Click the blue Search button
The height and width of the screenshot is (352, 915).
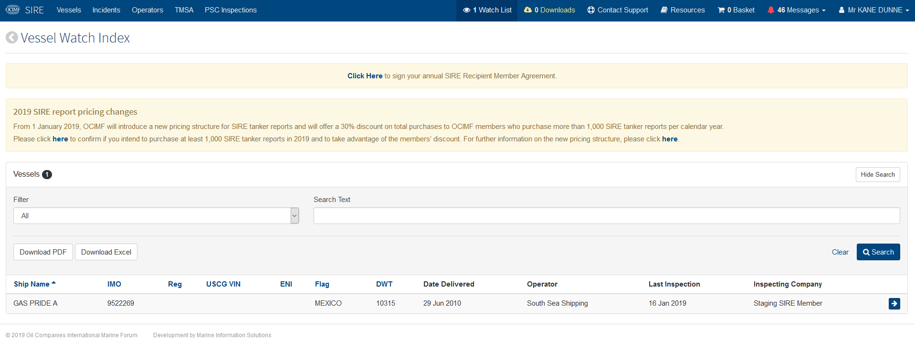(878, 252)
